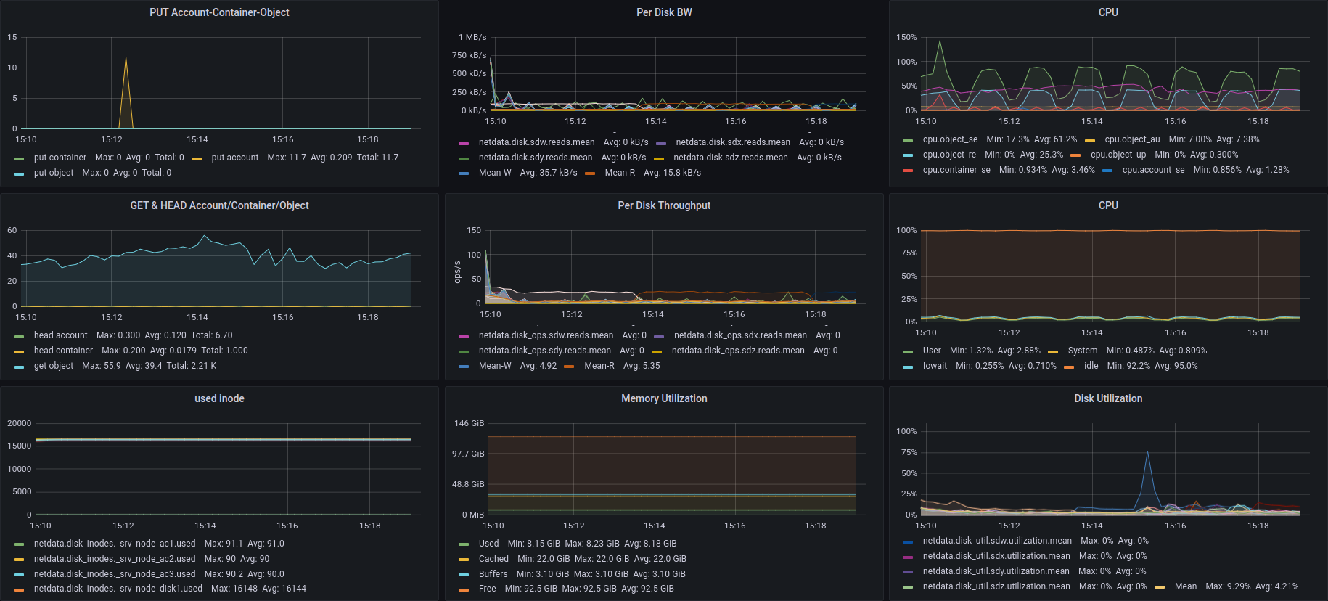Toggle the get object legend series

point(53,366)
